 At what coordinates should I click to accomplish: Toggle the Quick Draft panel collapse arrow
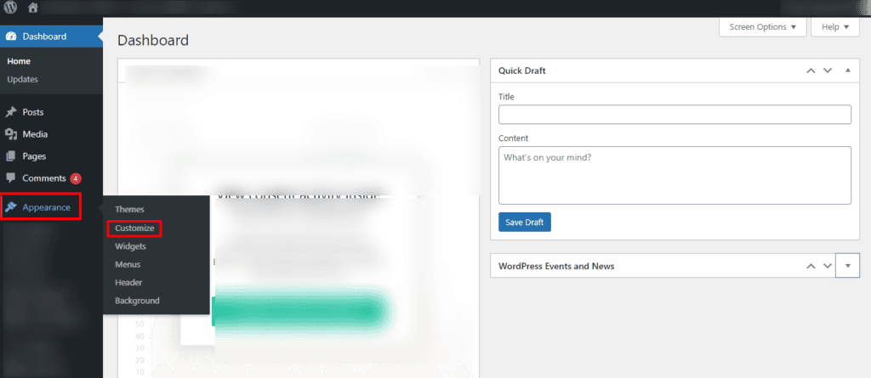pos(847,71)
